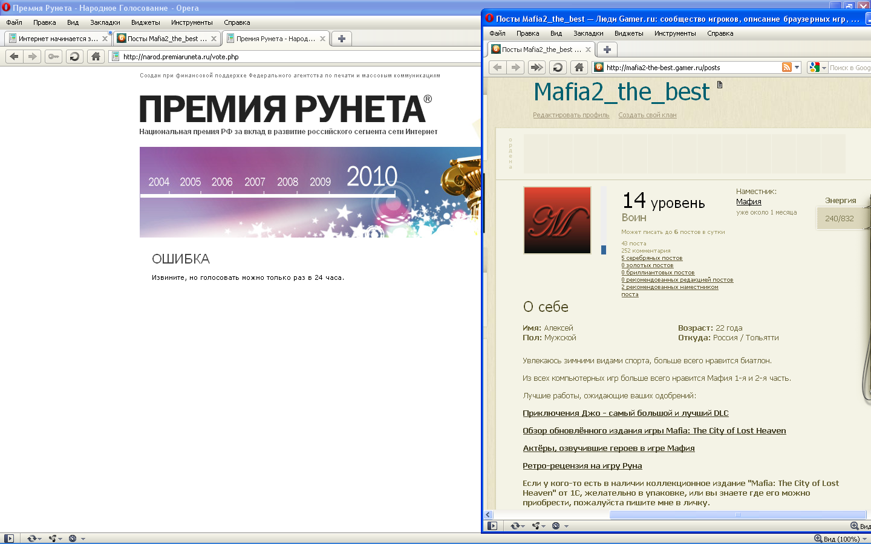Screen dimensions: 871x544
Task: Focus the 'Поиск в Google' search field
Action: coord(850,68)
